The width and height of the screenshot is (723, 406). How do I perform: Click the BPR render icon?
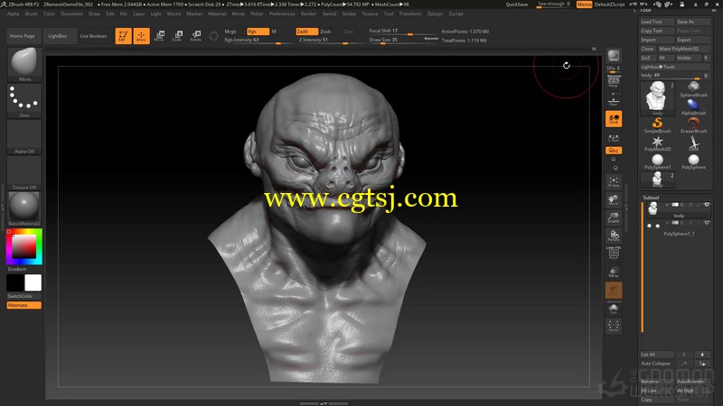click(x=614, y=56)
